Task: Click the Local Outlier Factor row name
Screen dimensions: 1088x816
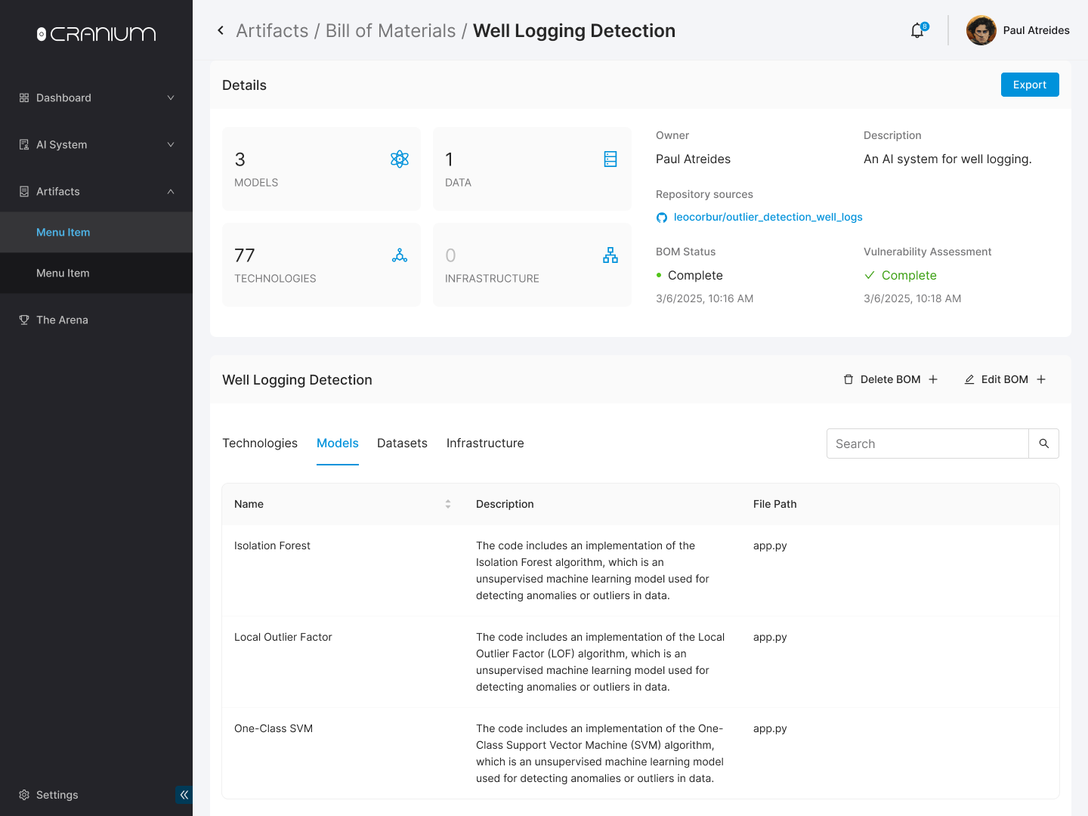Action: point(283,637)
